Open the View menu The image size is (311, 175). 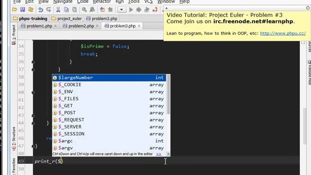pyautogui.click(x=43, y=1)
